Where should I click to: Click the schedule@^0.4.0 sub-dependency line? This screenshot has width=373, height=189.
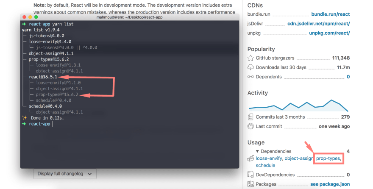(x=53, y=100)
